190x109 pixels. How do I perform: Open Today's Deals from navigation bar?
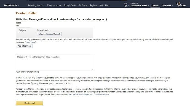point(70,5)
